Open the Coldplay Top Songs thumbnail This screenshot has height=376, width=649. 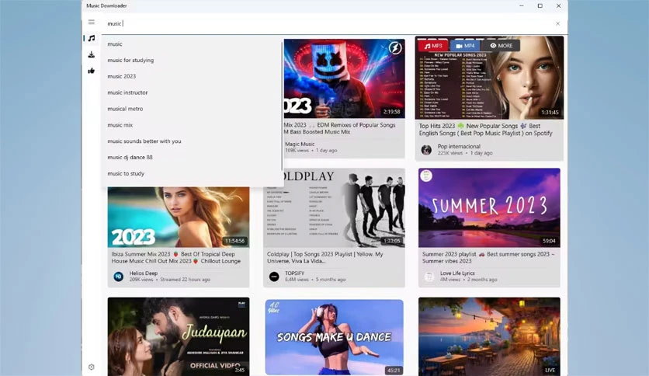(x=334, y=208)
